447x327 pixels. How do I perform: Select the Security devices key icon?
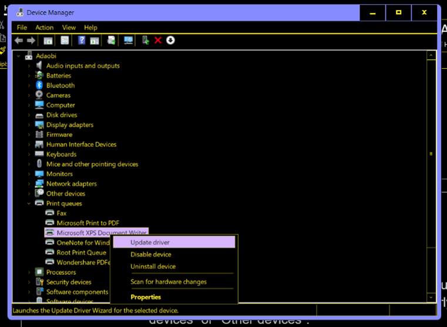(x=39, y=282)
